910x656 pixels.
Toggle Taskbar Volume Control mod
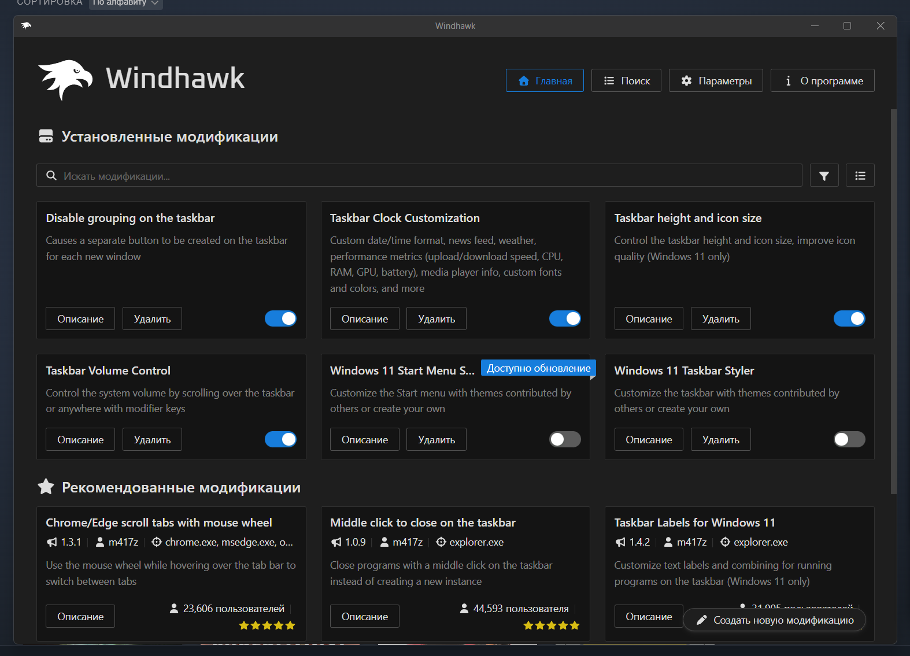280,439
